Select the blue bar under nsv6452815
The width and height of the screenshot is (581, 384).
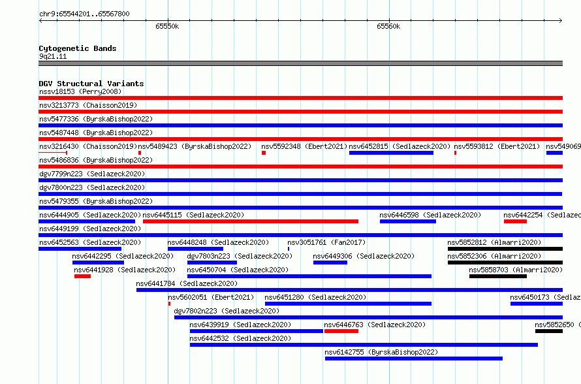391,153
